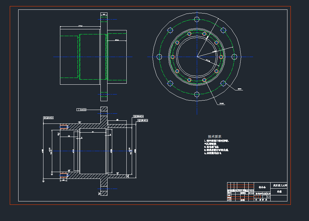
Task: Click the part name cell below university name
Action: pyautogui.click(x=280, y=191)
